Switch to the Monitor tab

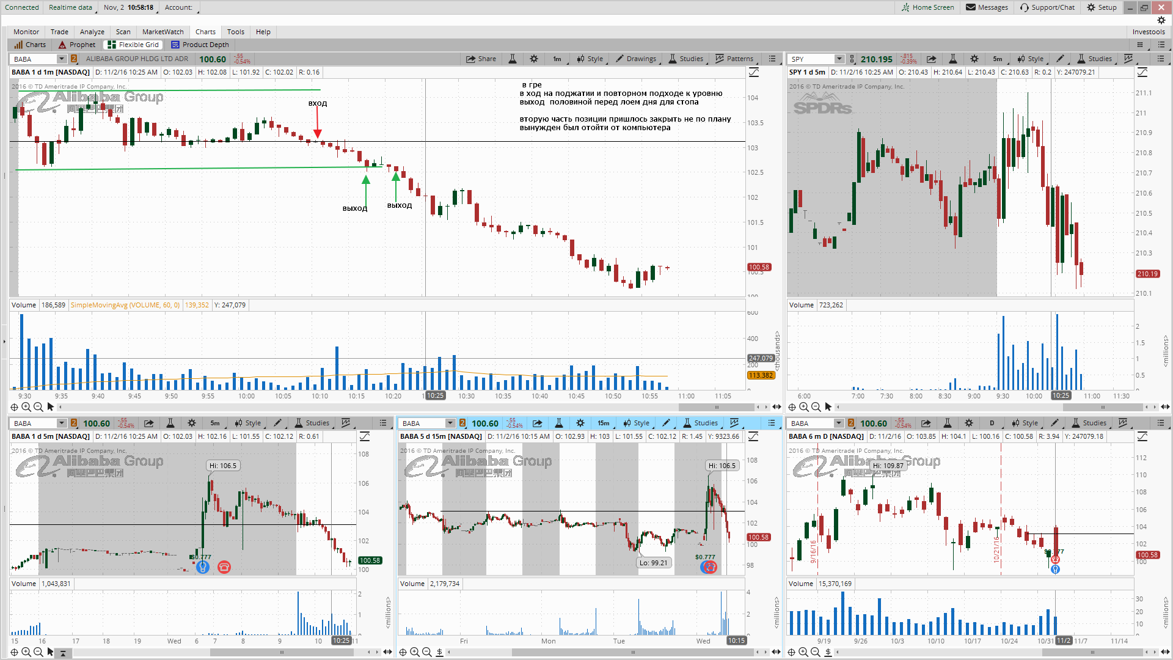[x=26, y=32]
